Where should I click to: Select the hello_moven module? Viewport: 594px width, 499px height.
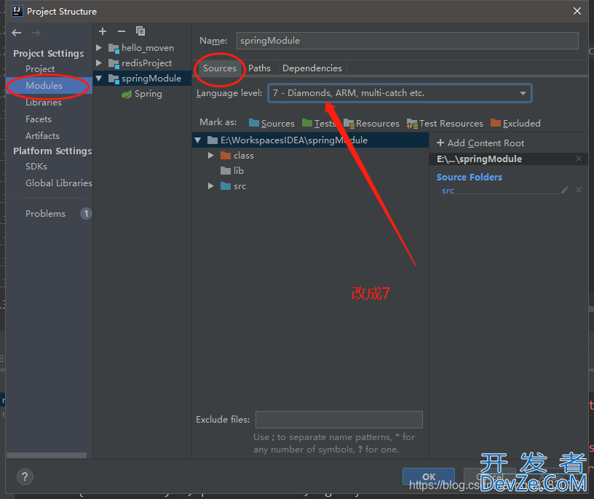[147, 48]
